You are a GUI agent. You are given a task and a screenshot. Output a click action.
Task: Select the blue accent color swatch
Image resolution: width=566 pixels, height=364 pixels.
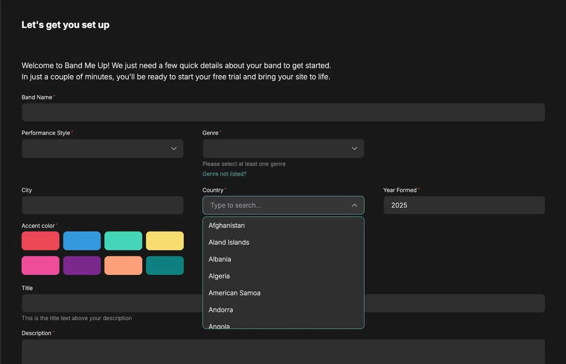click(x=82, y=241)
